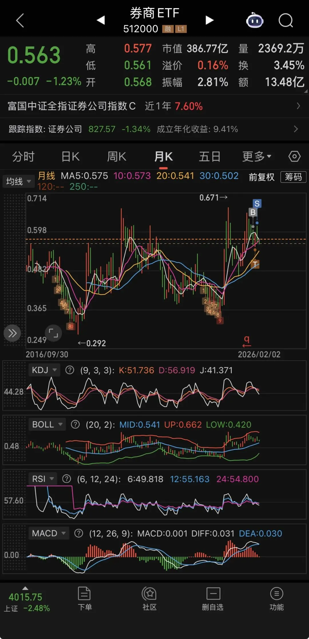The height and width of the screenshot is (639, 309).
Task: Switch to 日K tab
Action: [x=70, y=156]
